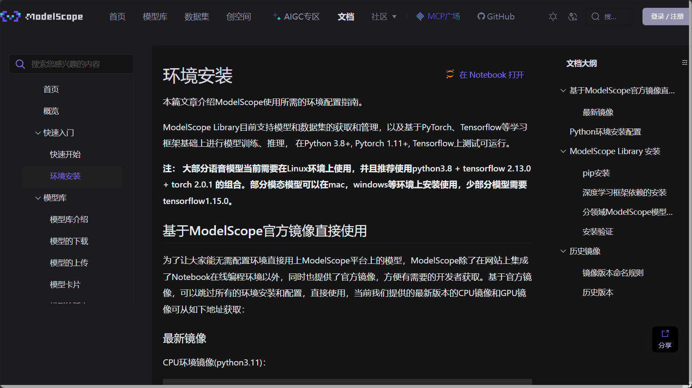The height and width of the screenshot is (388, 692).
Task: Open 模型库介绍 in the sidebar
Action: 69,220
